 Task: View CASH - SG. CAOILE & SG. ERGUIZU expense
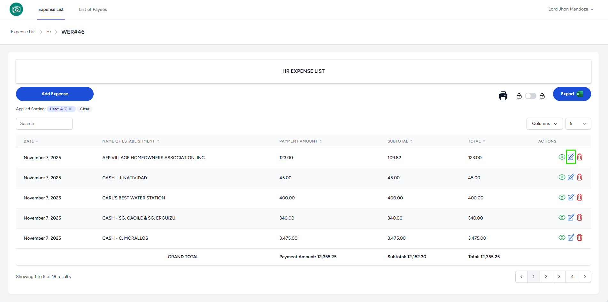coord(562,217)
